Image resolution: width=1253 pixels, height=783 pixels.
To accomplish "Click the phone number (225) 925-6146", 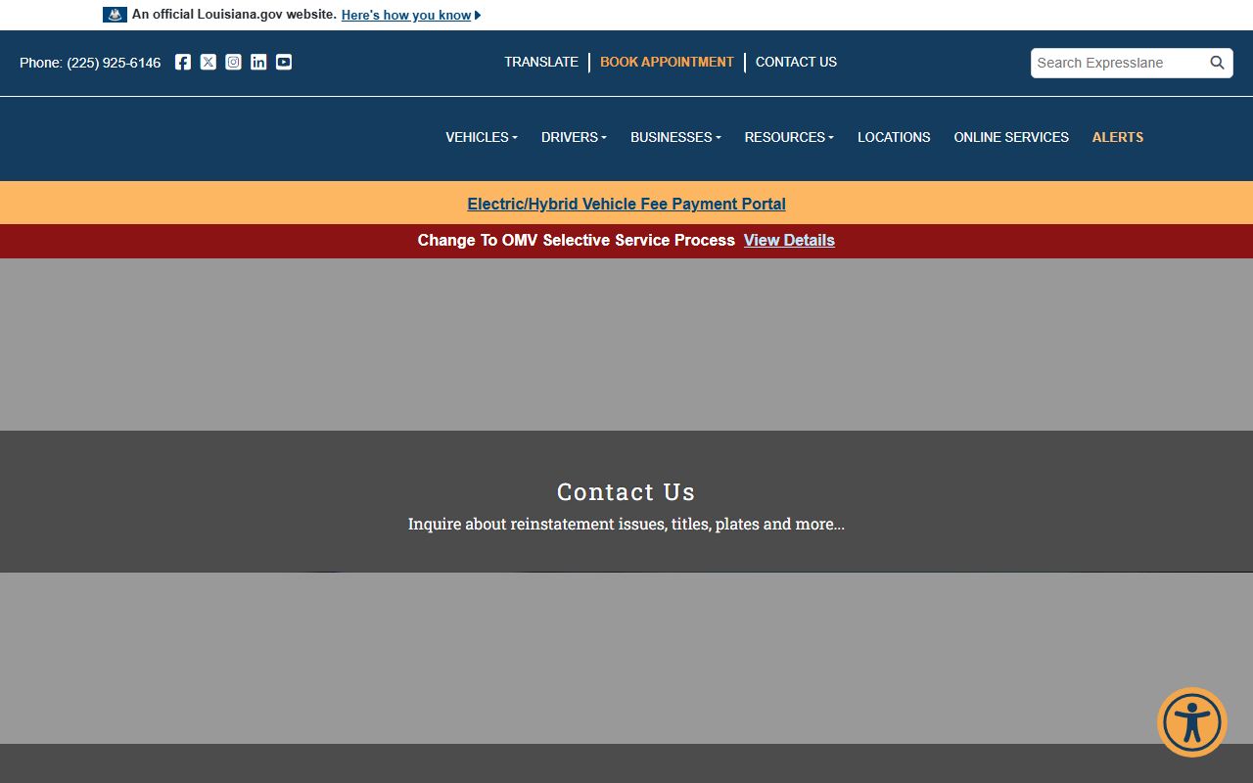I will (114, 63).
